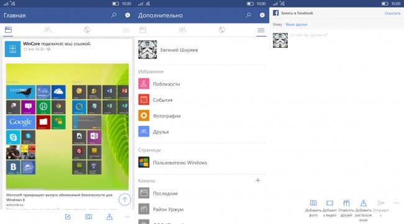404x224 pixels.
Task: Open more options ellipsis in composer bar
Action: pos(397,203)
